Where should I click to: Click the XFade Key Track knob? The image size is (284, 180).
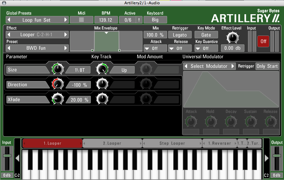pos(102,99)
